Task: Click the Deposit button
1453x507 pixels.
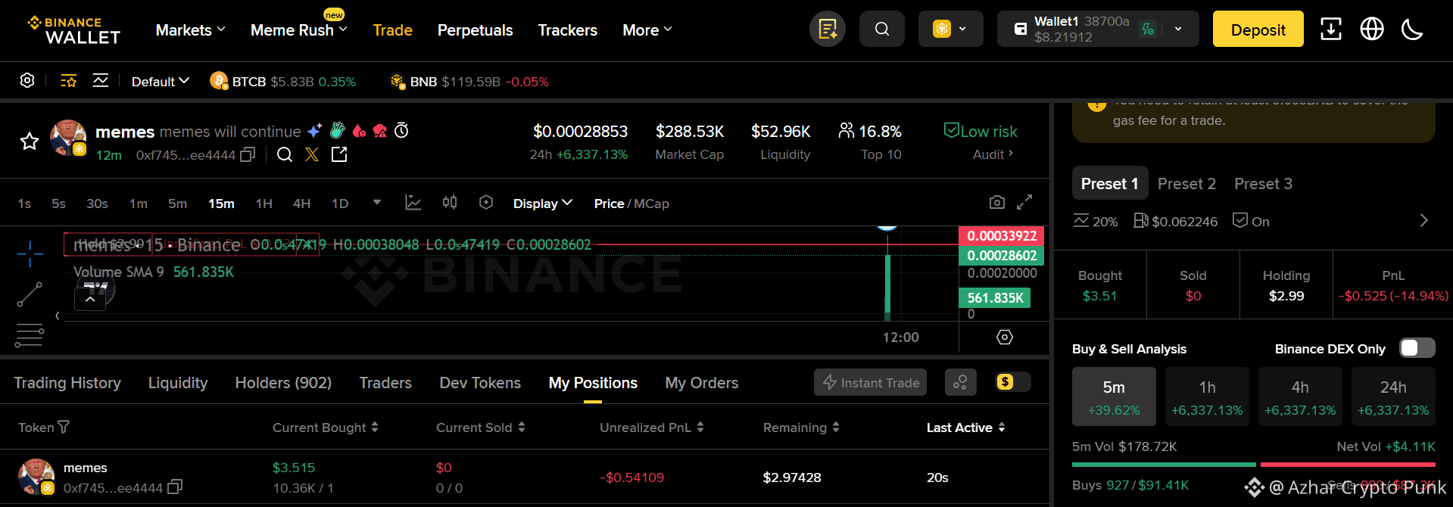Action: click(x=1258, y=30)
